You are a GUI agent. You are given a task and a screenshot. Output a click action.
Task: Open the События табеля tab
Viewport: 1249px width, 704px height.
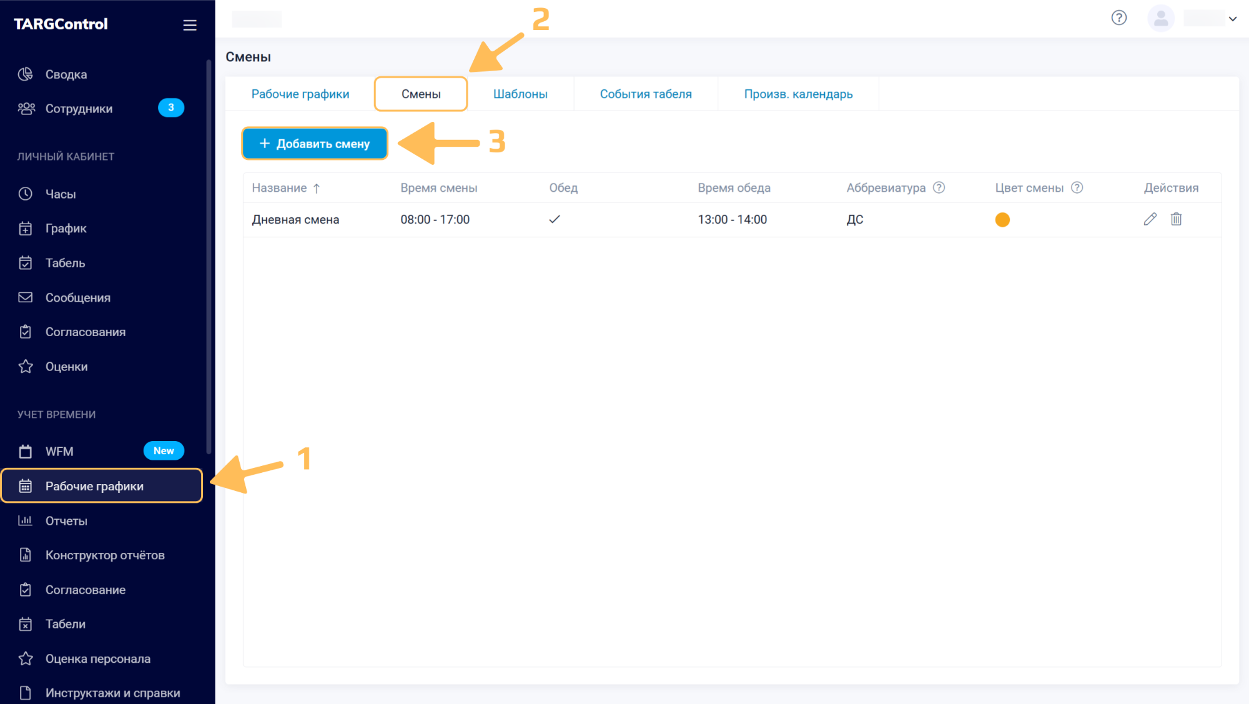[x=646, y=94]
